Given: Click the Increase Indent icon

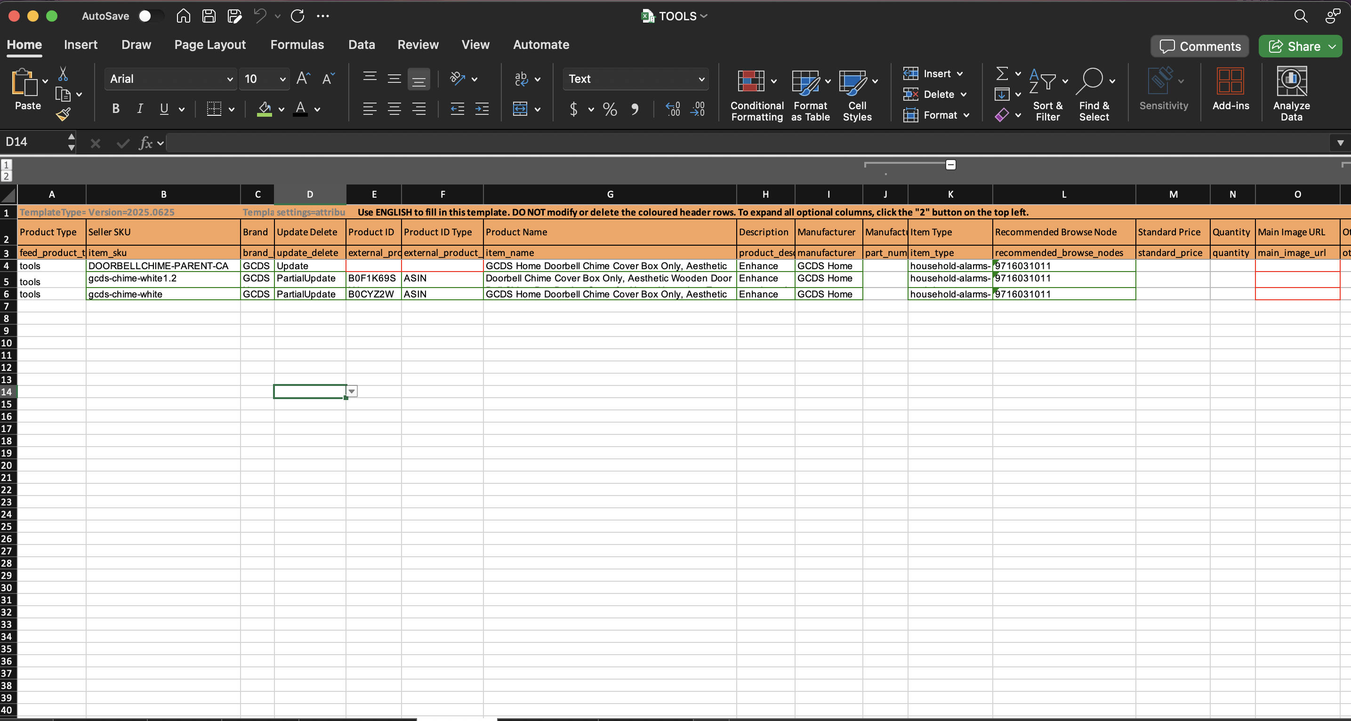Looking at the screenshot, I should (482, 109).
